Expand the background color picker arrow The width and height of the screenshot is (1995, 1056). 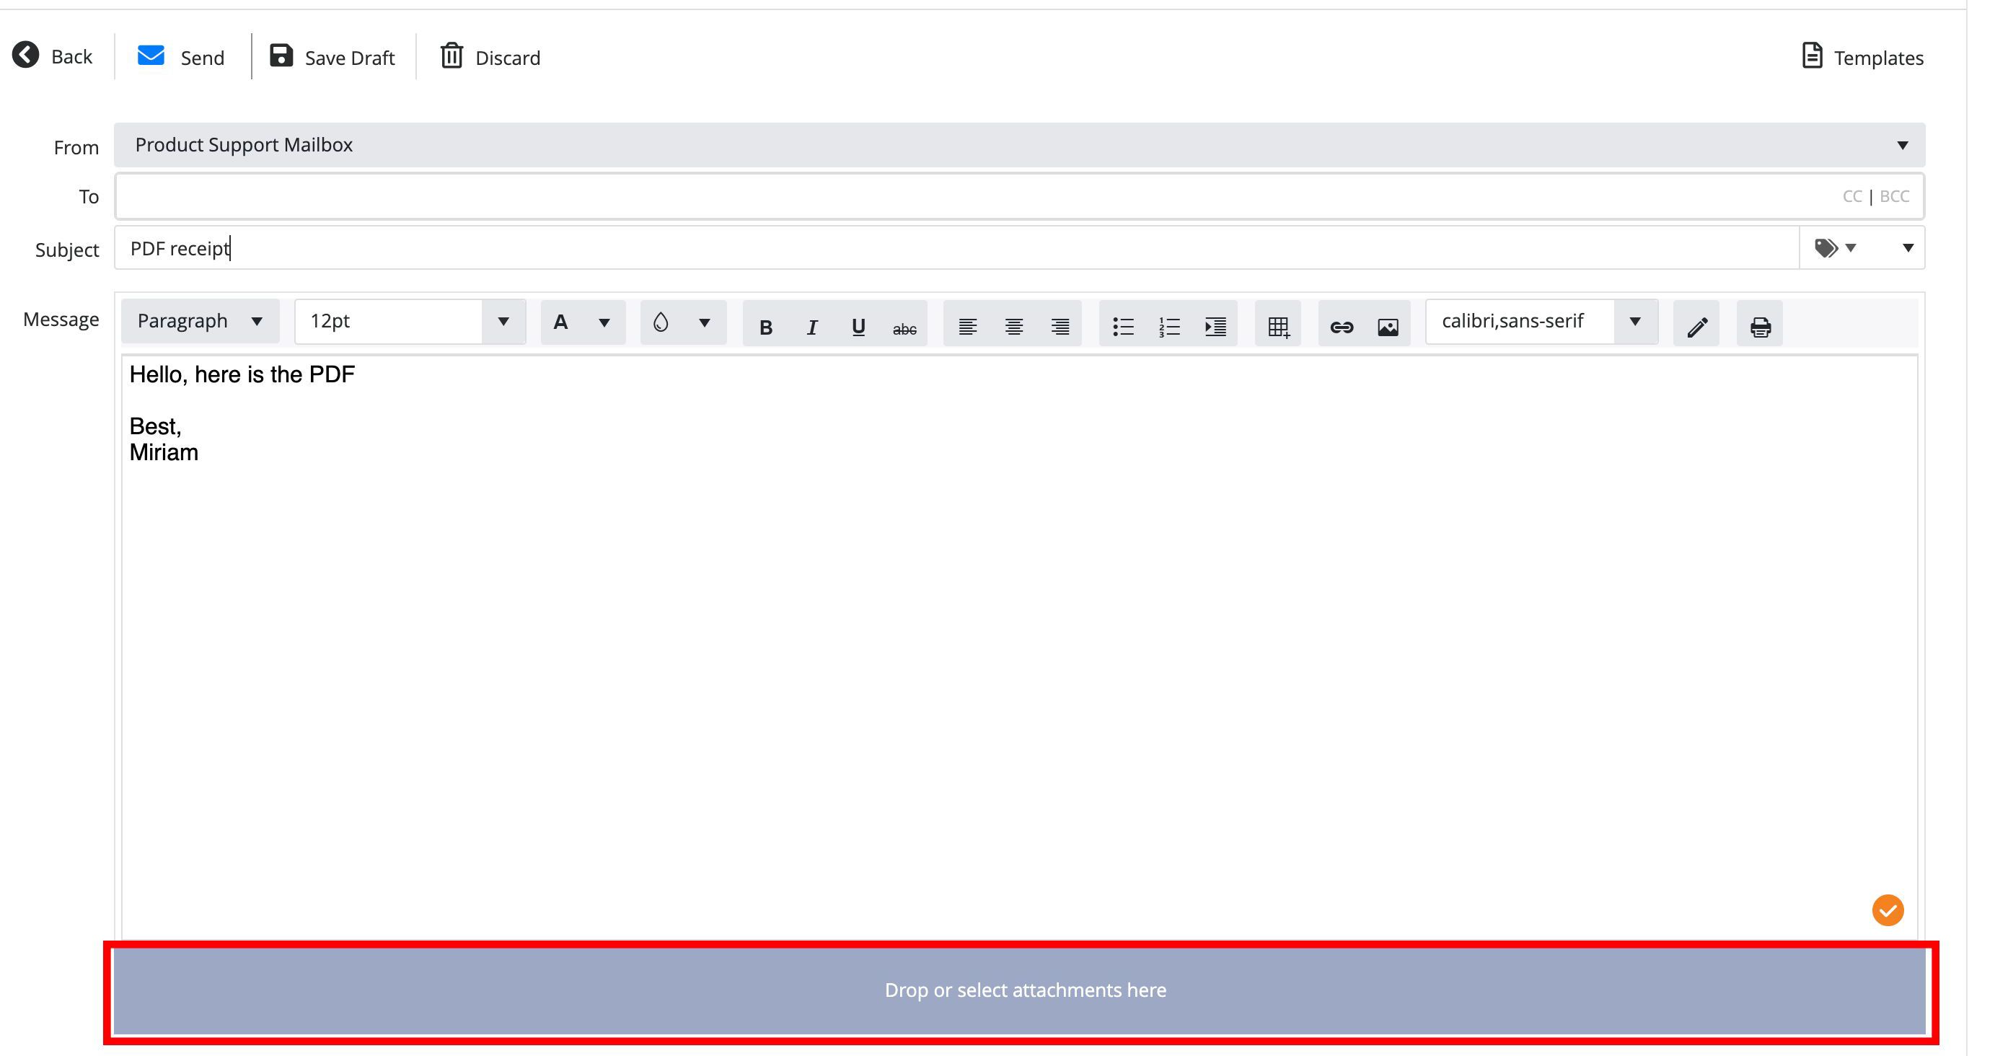click(x=704, y=322)
